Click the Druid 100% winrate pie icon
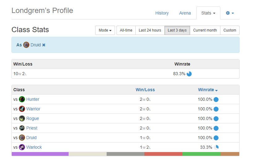Viewport: 255px width, 162px height. click(x=216, y=138)
